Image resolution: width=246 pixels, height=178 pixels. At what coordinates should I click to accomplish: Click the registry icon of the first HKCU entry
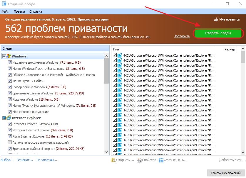click(120, 55)
